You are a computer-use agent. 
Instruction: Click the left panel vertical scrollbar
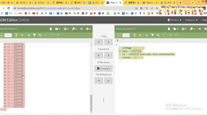(91, 103)
